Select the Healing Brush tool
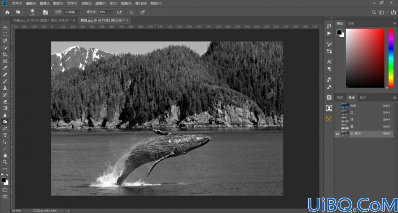398x213 pixels. [5, 74]
